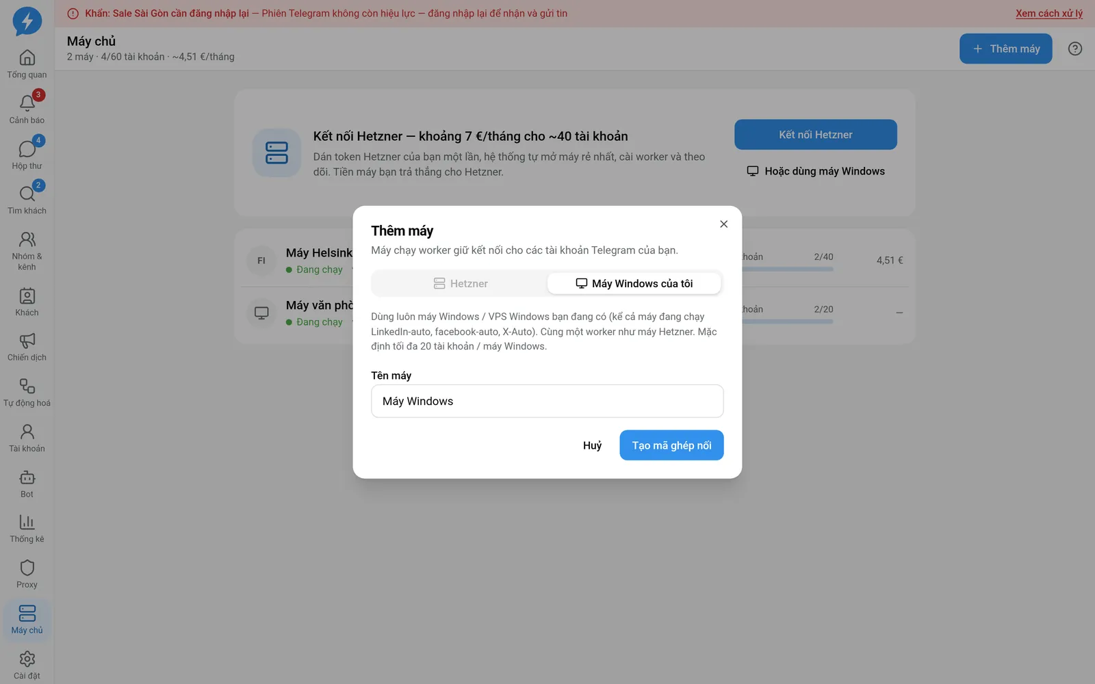The width and height of the screenshot is (1095, 684).
Task: Open Thống kê statistics
Action: click(27, 529)
